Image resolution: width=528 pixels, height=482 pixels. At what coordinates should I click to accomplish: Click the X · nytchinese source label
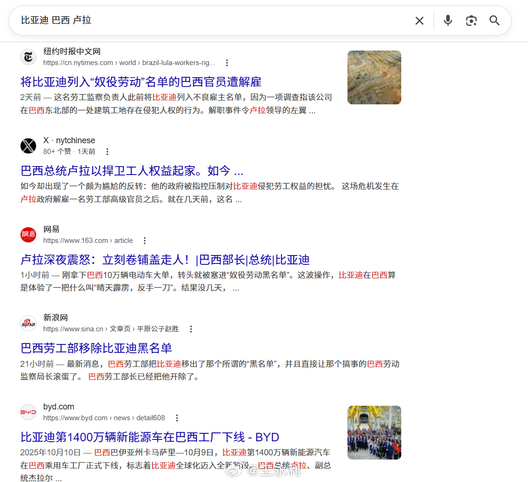[69, 140]
